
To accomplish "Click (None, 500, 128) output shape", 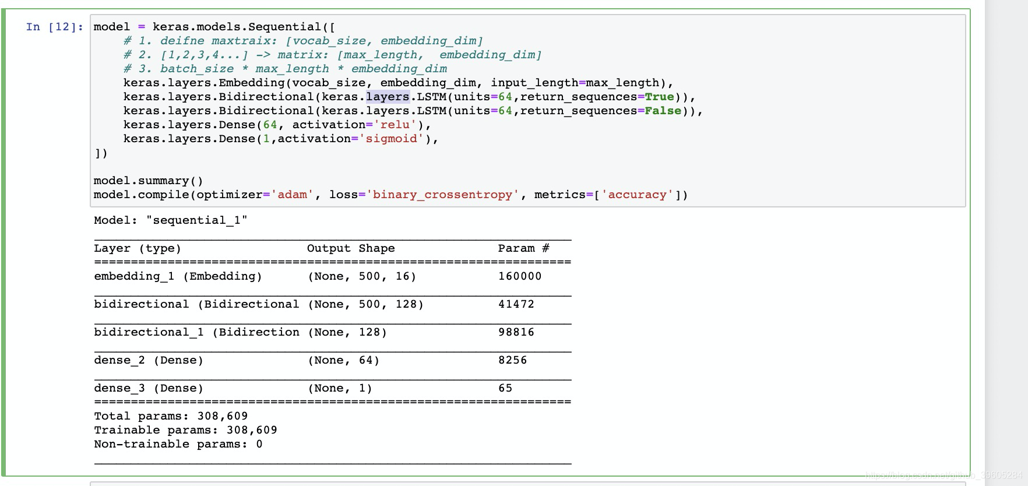I will click(x=365, y=304).
